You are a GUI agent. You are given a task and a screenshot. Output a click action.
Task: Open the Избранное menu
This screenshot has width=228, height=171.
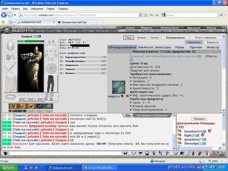[37, 9]
